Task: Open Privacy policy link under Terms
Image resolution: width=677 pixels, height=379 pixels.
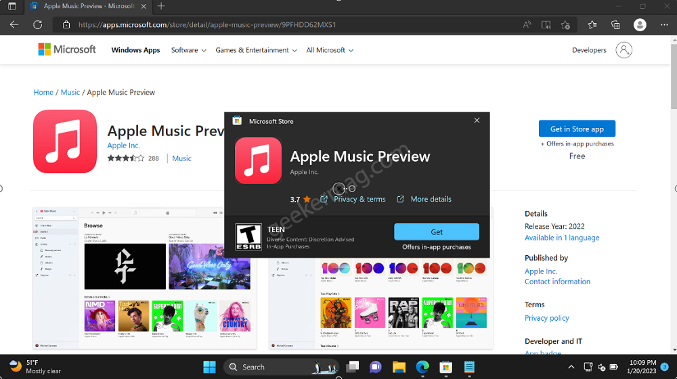Action: point(546,318)
